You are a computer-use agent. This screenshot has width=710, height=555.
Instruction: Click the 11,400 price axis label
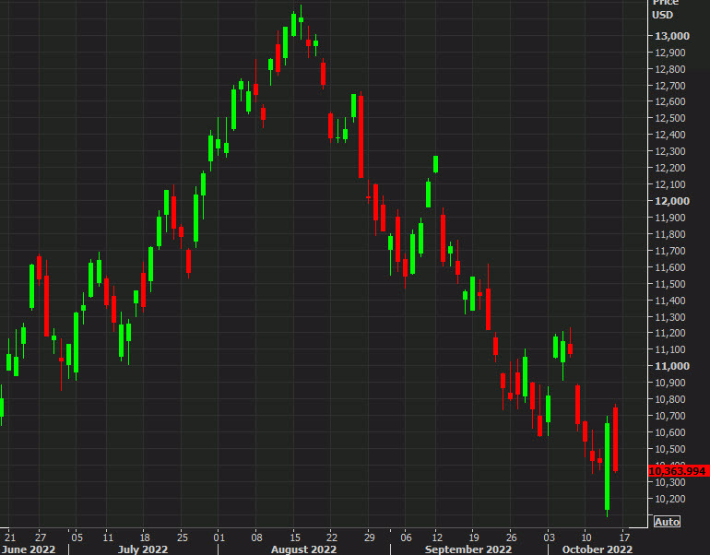[670, 301]
